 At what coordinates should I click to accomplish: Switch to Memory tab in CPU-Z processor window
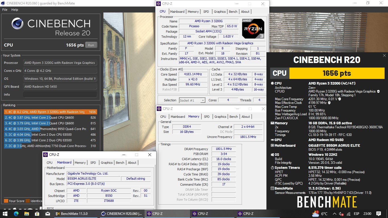[x=193, y=12]
